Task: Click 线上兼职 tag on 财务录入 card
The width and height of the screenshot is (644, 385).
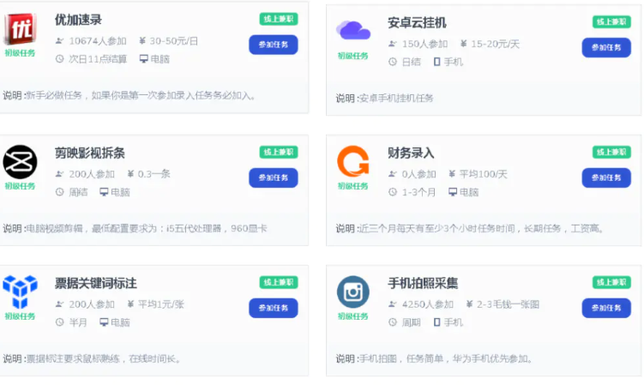Action: [x=611, y=152]
